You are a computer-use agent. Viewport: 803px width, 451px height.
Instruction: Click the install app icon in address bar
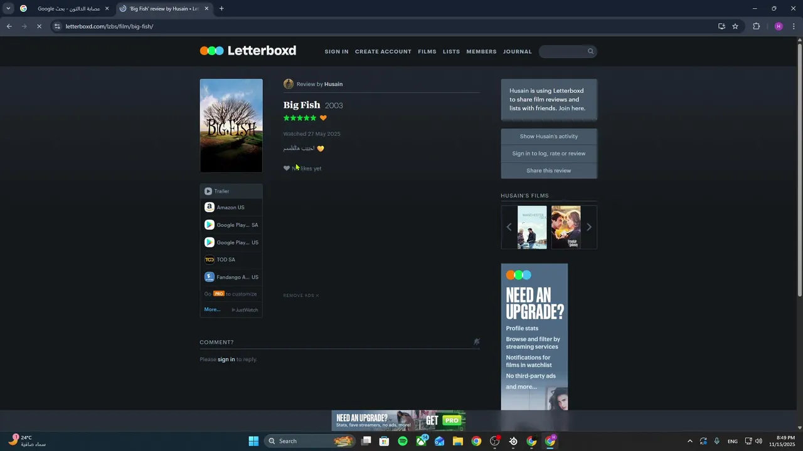pyautogui.click(x=721, y=26)
